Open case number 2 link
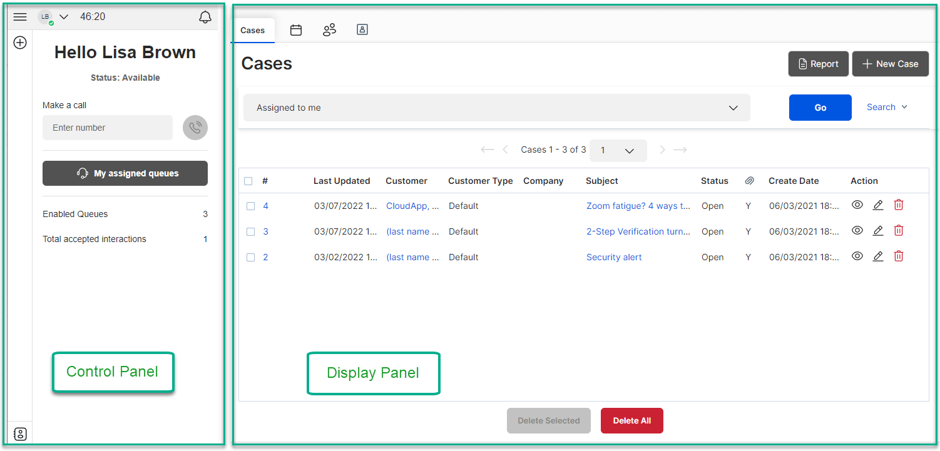The height and width of the screenshot is (451, 940). [x=265, y=257]
